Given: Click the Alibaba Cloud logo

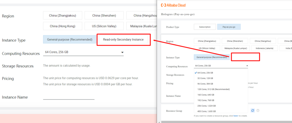Looking at the screenshot, I should (x=173, y=5).
